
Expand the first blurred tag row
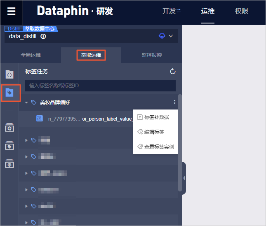pos(26,140)
